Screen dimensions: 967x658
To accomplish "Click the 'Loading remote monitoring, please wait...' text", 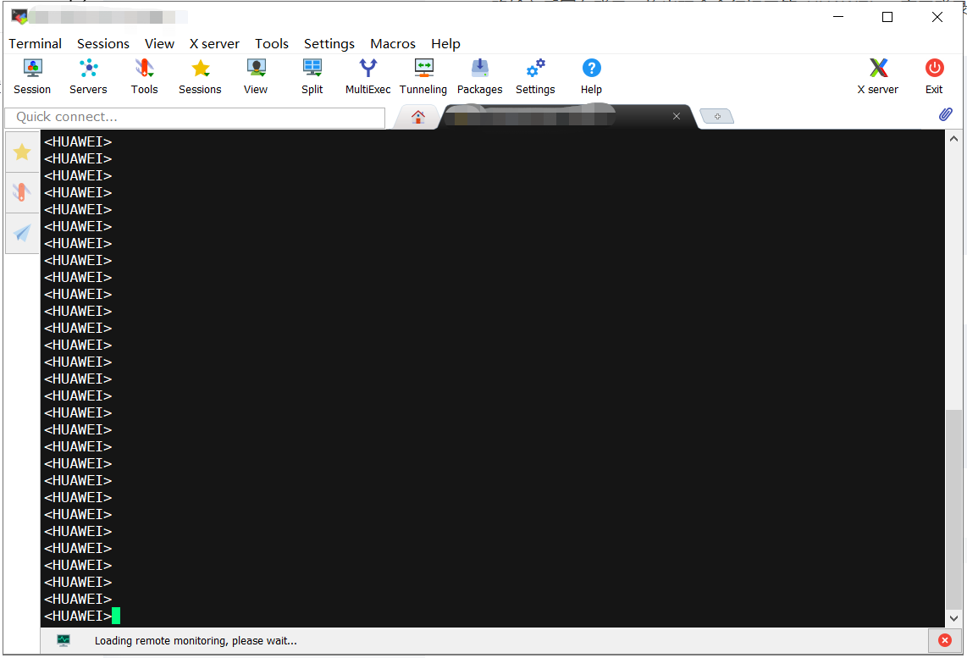I will tap(196, 641).
